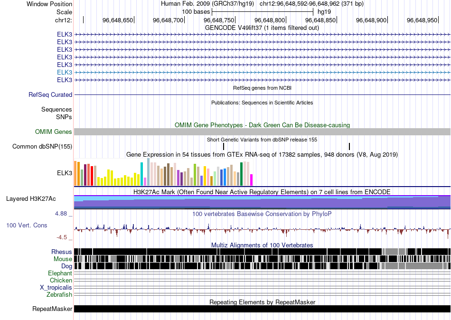Open the RepeatMasker track label
The height and width of the screenshot is (320, 451).
pyautogui.click(x=52, y=309)
